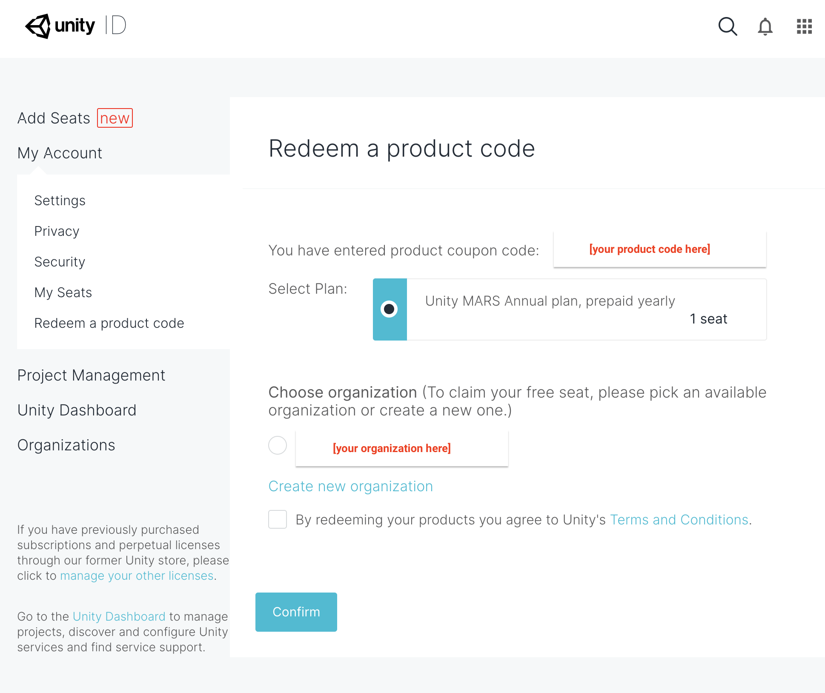
Task: Open the search magnifier icon
Action: tap(728, 26)
